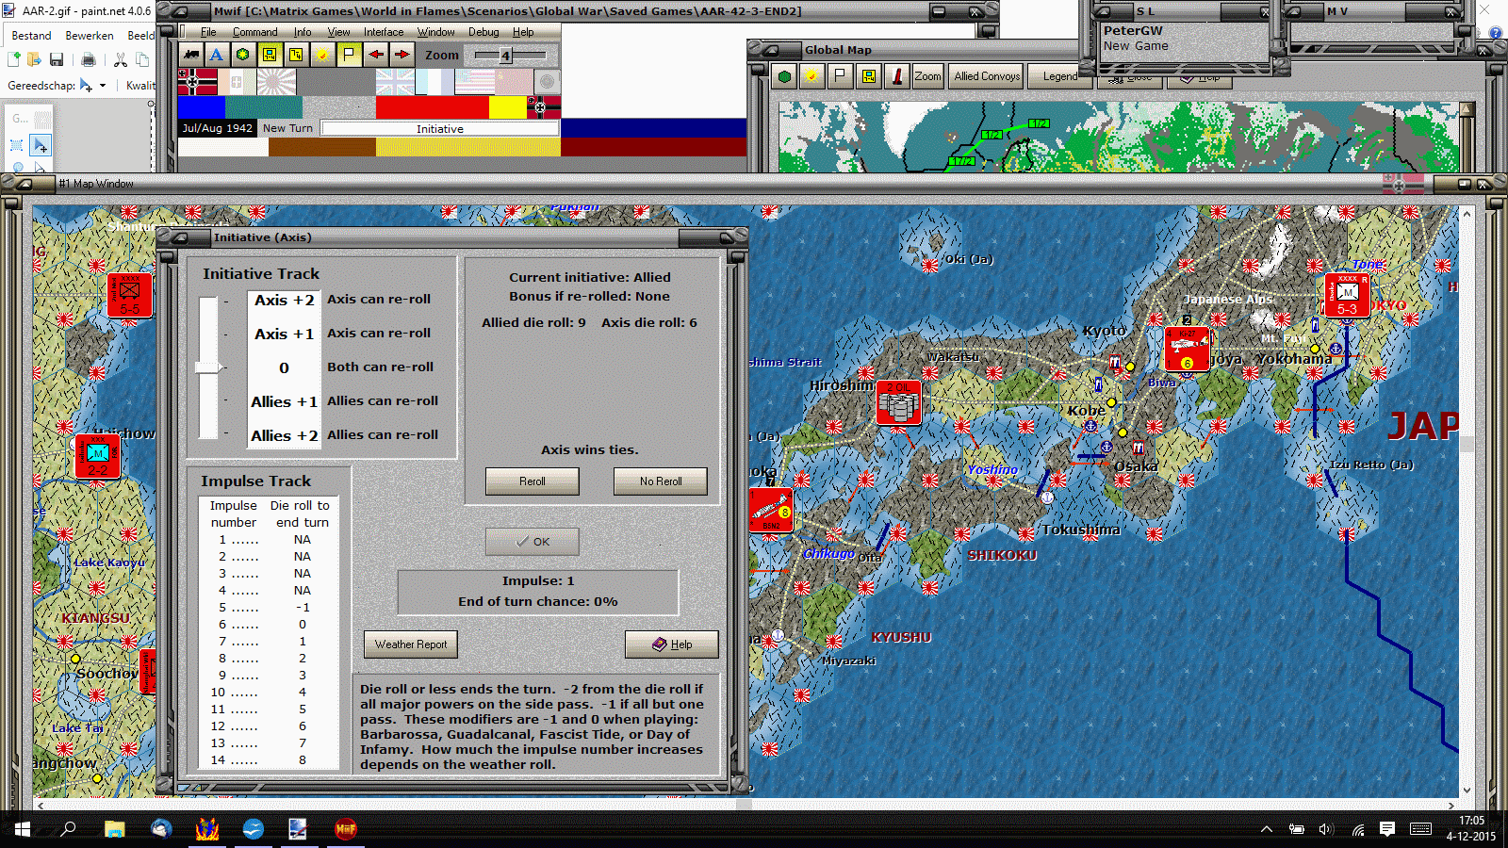Click the Initiative Track vertical slider handle
Screen dimensions: 1508x848
pos(208,367)
